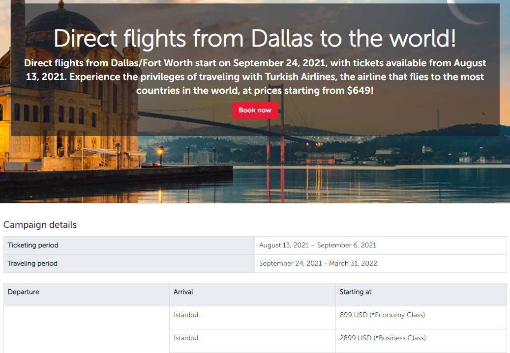
Task: Click the banner paragraph mentioning $649 prices
Action: [255, 77]
